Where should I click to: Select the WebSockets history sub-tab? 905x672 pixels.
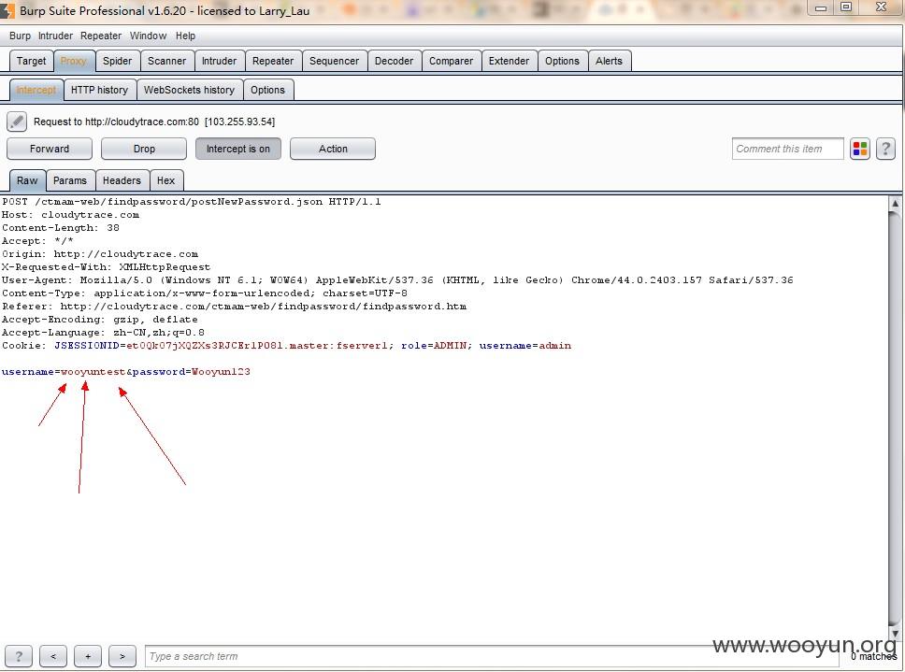[x=189, y=90]
